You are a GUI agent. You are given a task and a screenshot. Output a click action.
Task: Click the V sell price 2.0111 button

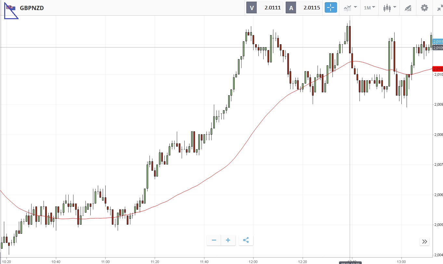point(265,8)
